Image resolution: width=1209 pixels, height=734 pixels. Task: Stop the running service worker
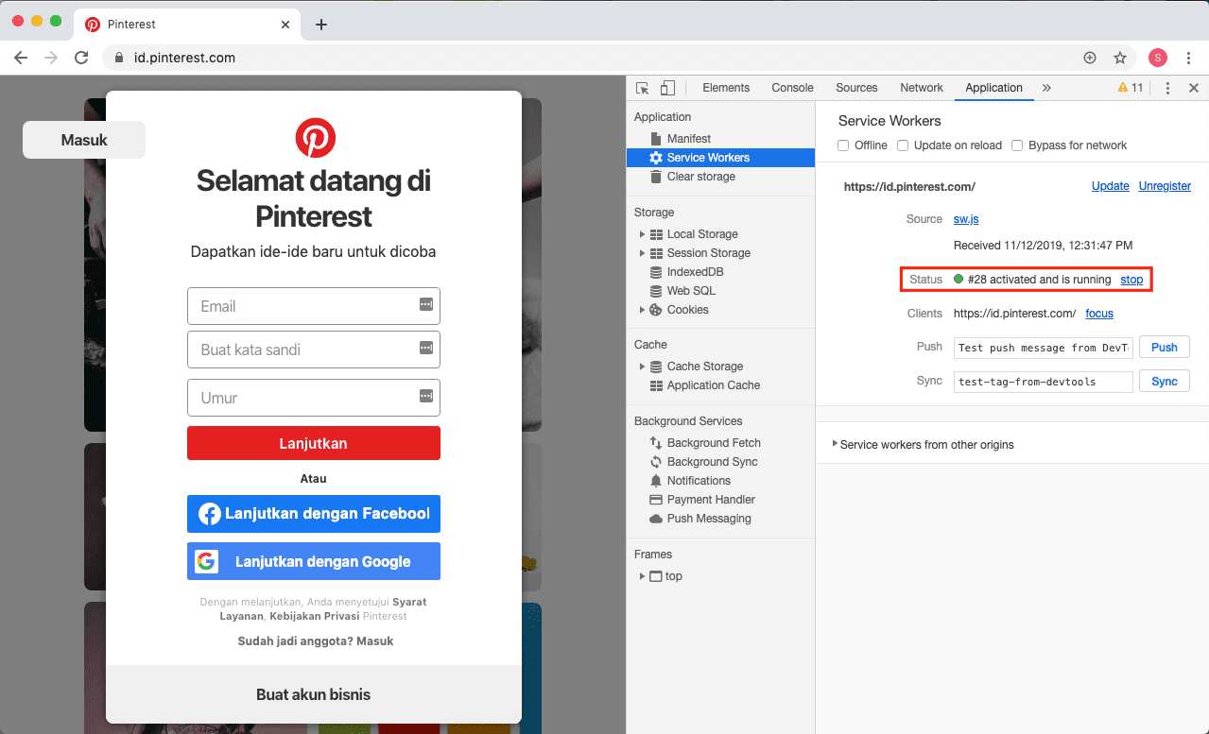click(x=1131, y=280)
